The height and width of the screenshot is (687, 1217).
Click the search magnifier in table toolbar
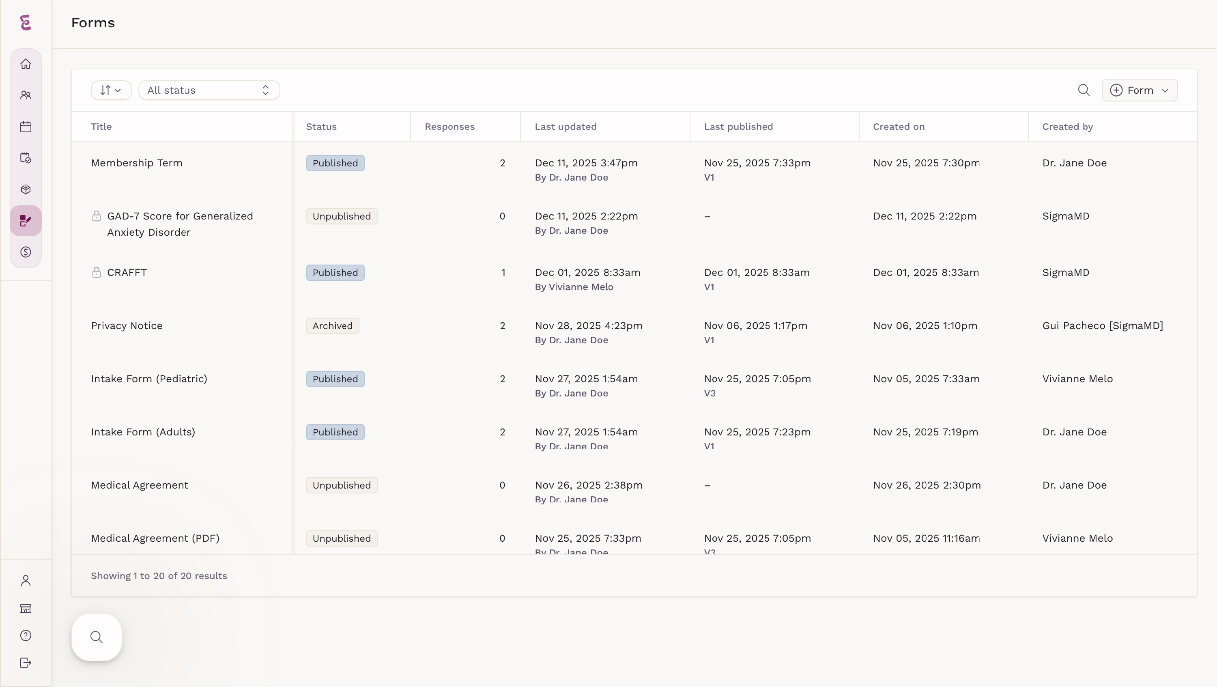(x=1084, y=90)
